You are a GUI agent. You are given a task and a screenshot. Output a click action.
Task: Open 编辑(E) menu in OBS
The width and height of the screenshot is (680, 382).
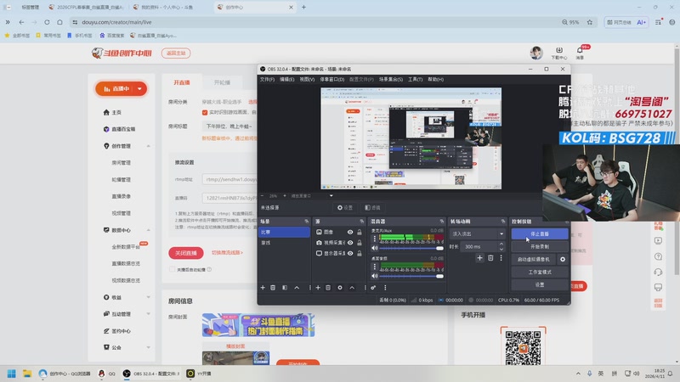(x=286, y=80)
